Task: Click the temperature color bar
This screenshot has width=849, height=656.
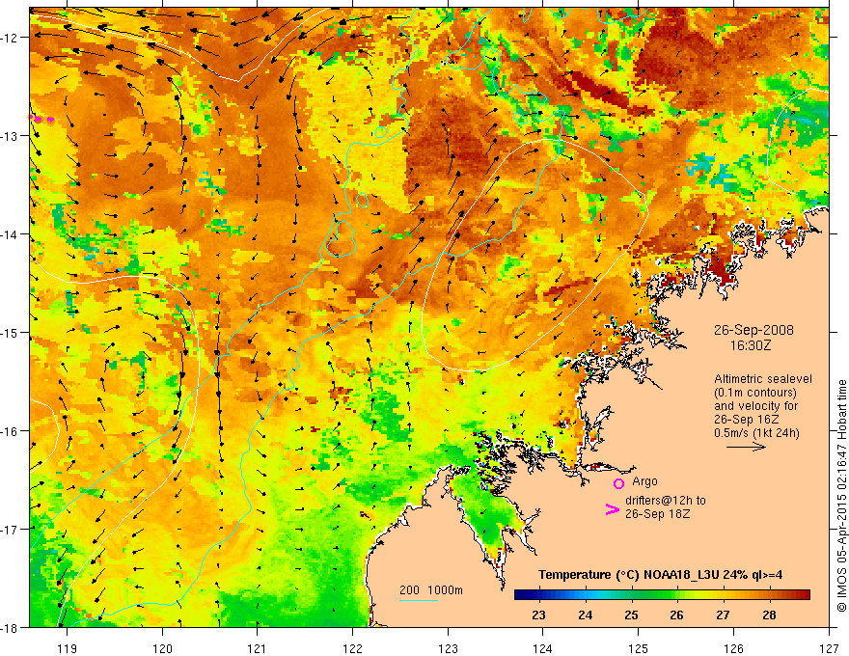Action: coord(662,595)
